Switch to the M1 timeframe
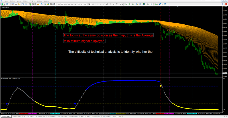 pyautogui.click(x=59, y=4)
